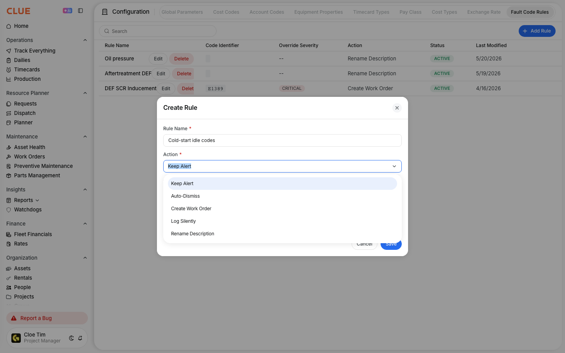The height and width of the screenshot is (353, 565).
Task: Collapse the Finance section
Action: point(85,224)
